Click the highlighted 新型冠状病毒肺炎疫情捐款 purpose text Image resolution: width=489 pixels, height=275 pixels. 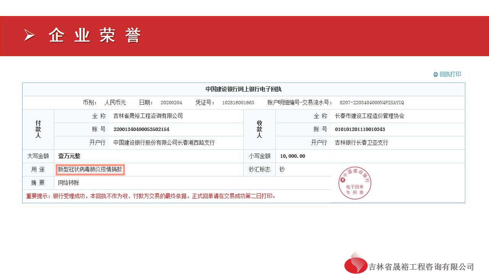[90, 170]
